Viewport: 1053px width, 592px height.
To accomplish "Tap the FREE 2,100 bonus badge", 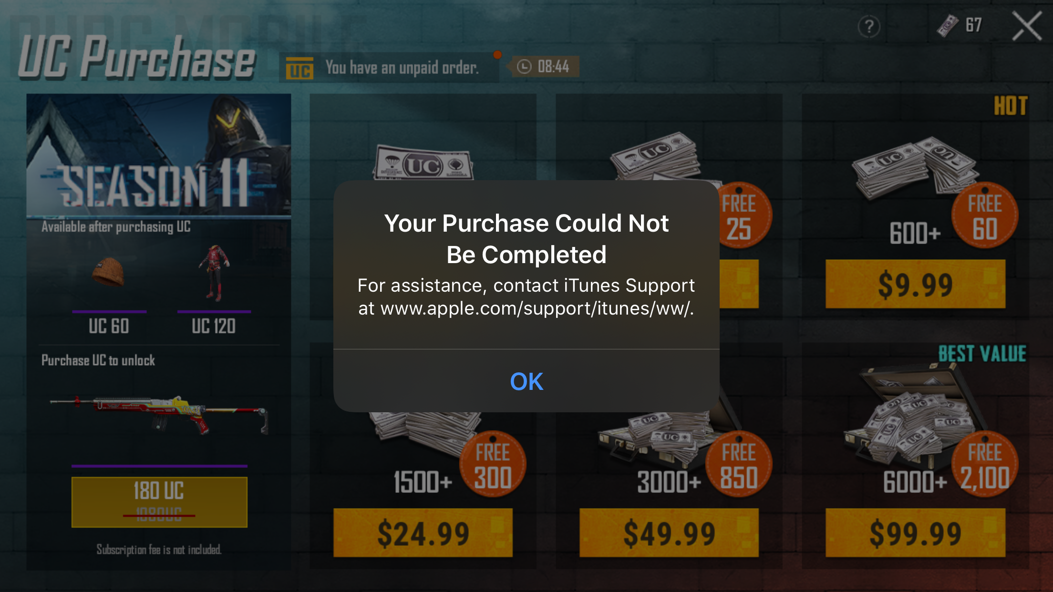I will point(985,464).
